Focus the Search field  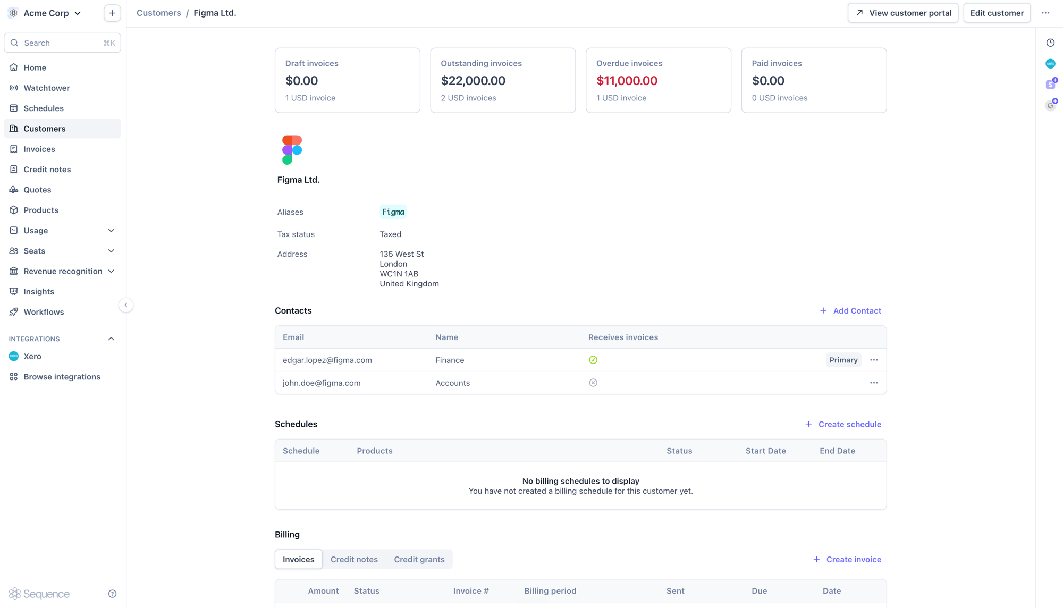62,43
